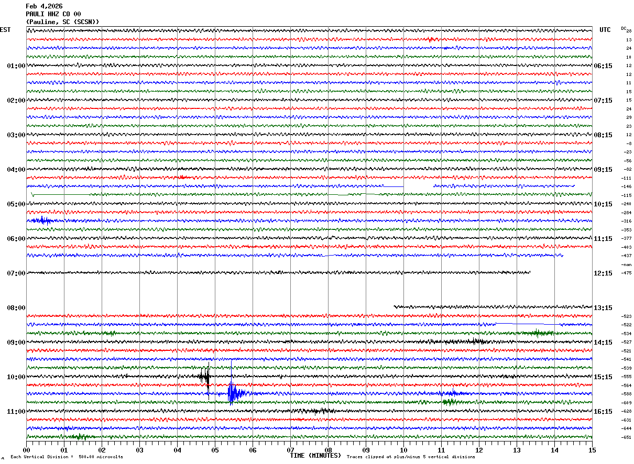This screenshot has width=634, height=464.
Task: Click the '(Pauline, SC (SCSN))' location text
Action: 62,22
